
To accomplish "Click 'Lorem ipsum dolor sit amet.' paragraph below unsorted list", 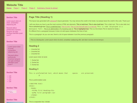I will pos(38,57).
